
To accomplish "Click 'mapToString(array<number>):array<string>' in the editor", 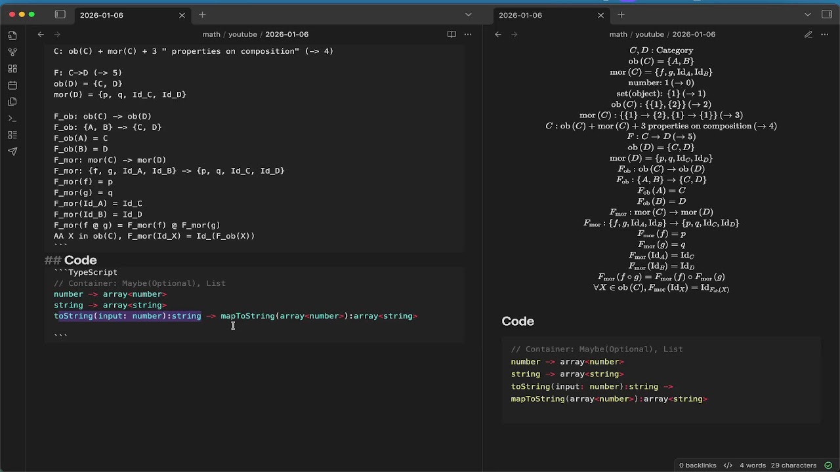I will pyautogui.click(x=319, y=316).
